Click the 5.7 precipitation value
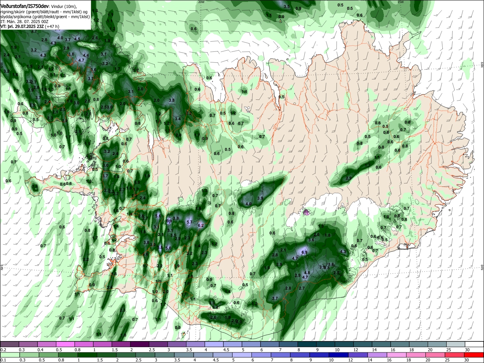 (190, 222)
